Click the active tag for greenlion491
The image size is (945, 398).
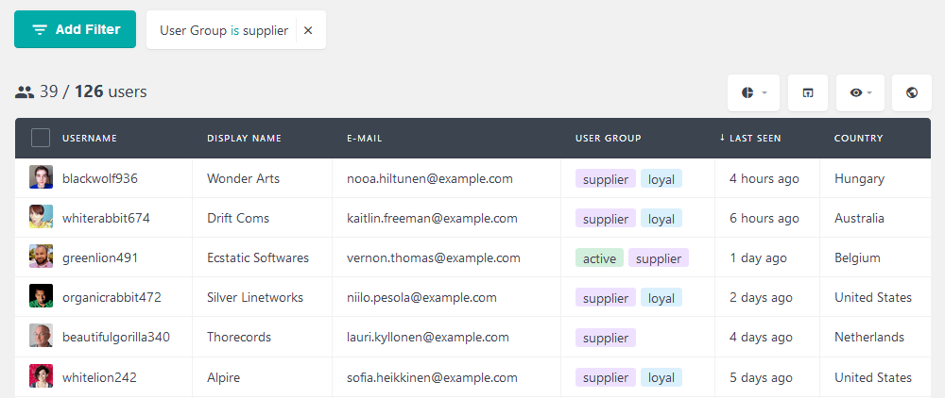pos(599,257)
